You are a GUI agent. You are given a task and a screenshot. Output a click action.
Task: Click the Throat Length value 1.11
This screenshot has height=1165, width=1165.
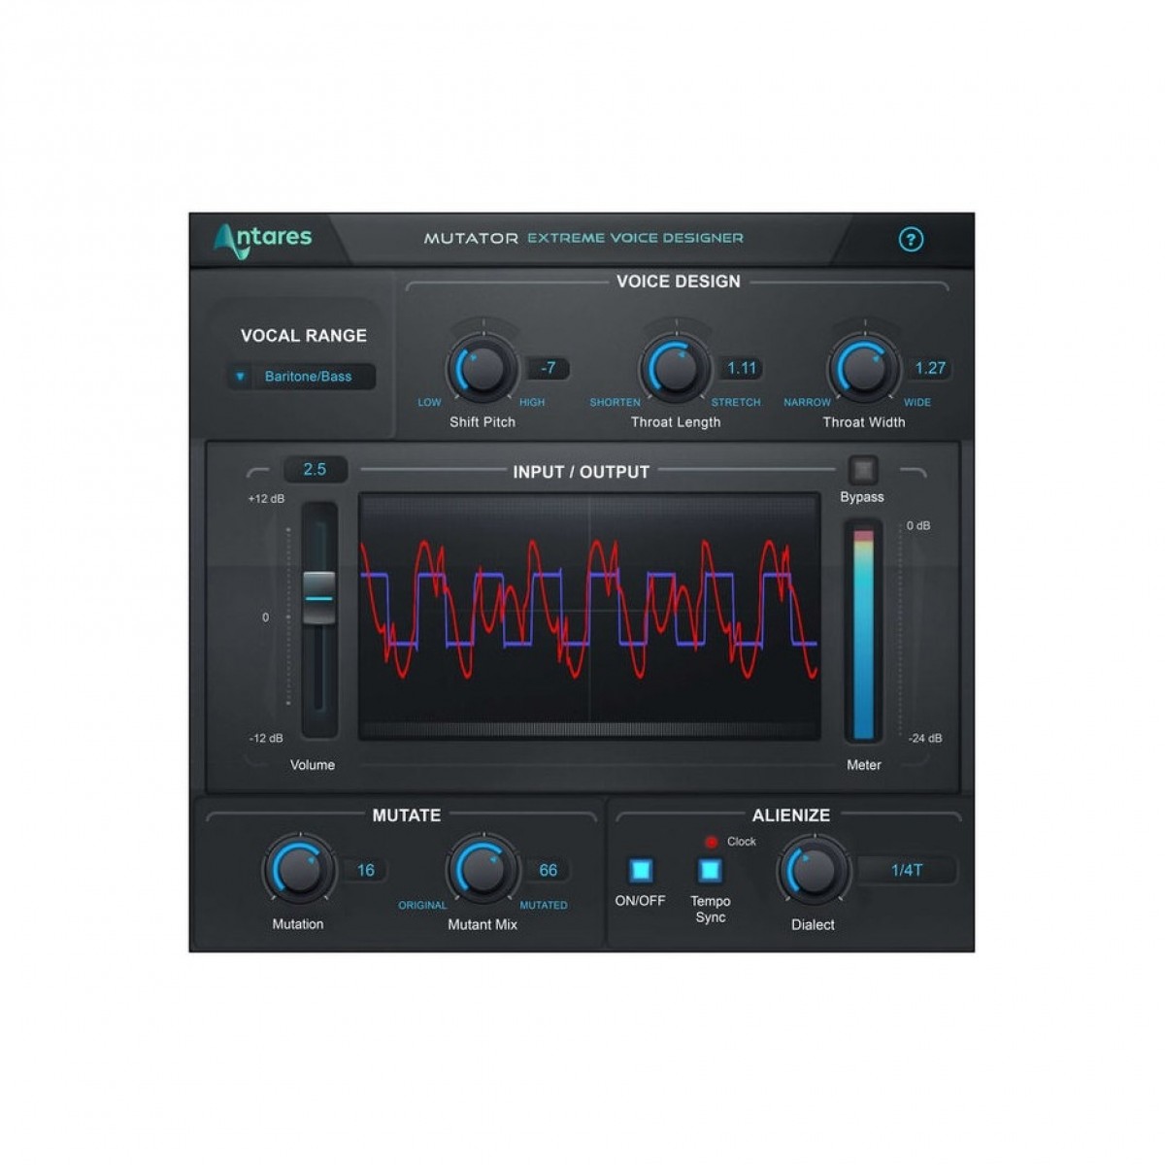(x=742, y=368)
